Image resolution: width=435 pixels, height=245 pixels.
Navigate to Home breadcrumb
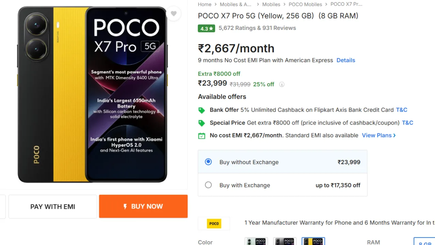coord(205,4)
